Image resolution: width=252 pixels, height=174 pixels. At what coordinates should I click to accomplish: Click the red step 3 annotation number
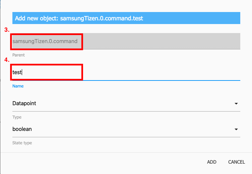(7, 30)
